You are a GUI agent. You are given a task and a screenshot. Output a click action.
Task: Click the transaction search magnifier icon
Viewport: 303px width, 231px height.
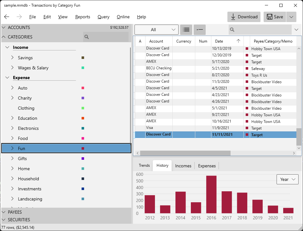click(x=232, y=30)
